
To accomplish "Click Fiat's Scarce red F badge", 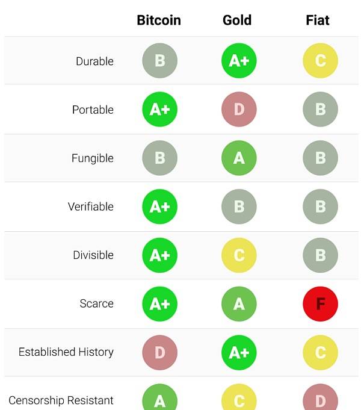I will (320, 304).
